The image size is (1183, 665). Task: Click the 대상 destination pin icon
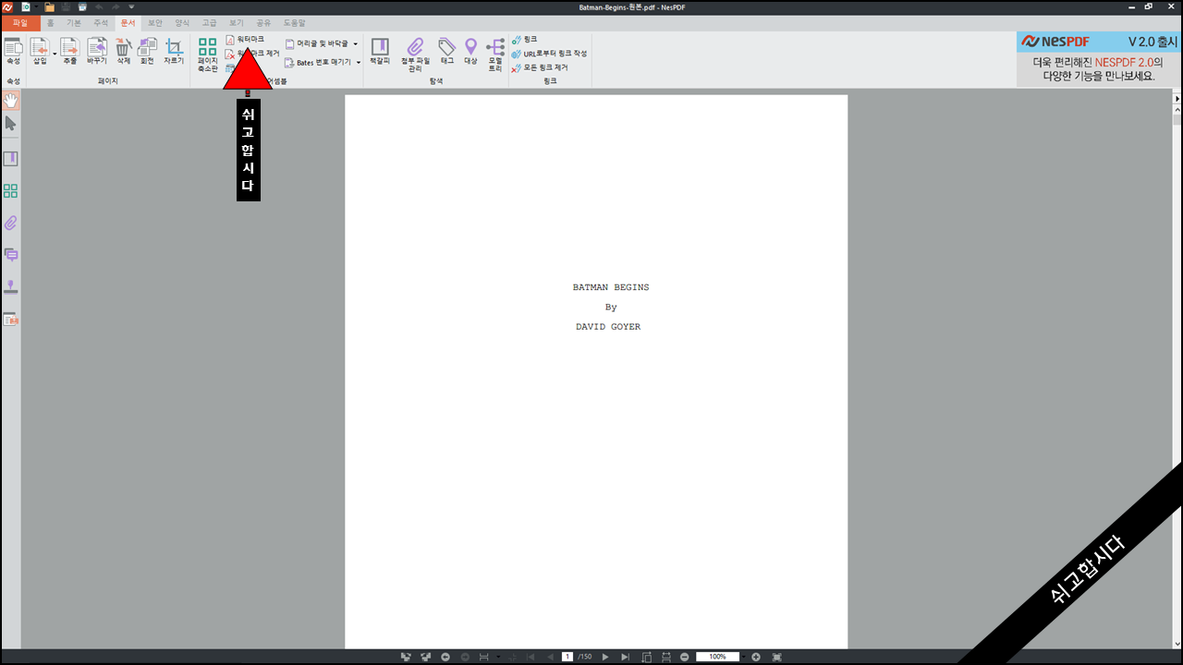pyautogui.click(x=470, y=51)
